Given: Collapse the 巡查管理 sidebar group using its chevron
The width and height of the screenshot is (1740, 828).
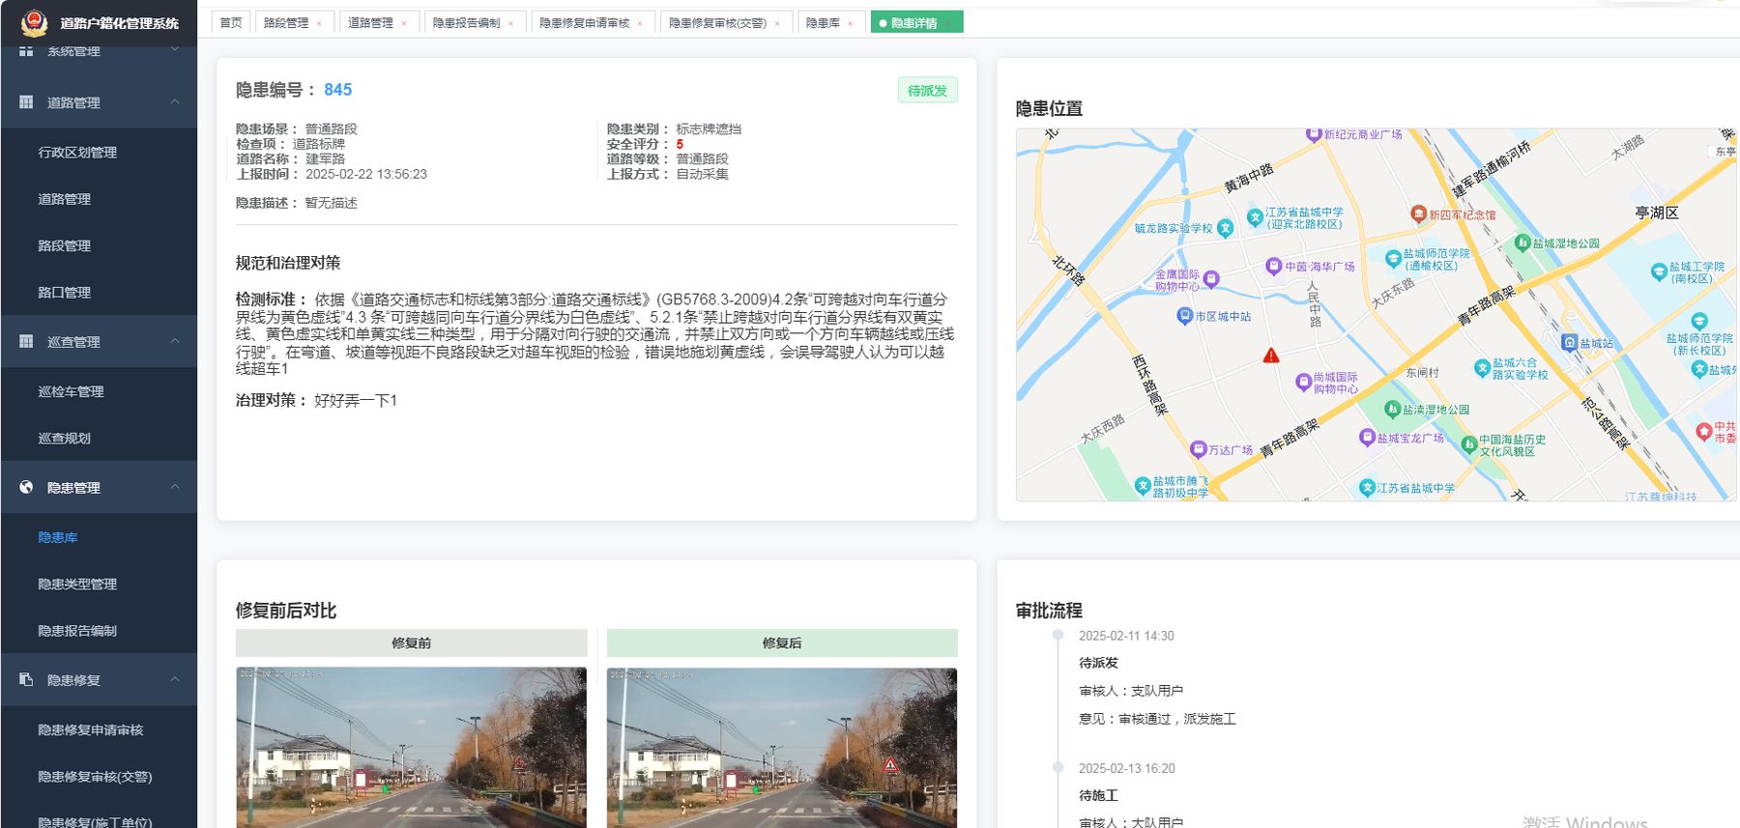Looking at the screenshot, I should [175, 341].
